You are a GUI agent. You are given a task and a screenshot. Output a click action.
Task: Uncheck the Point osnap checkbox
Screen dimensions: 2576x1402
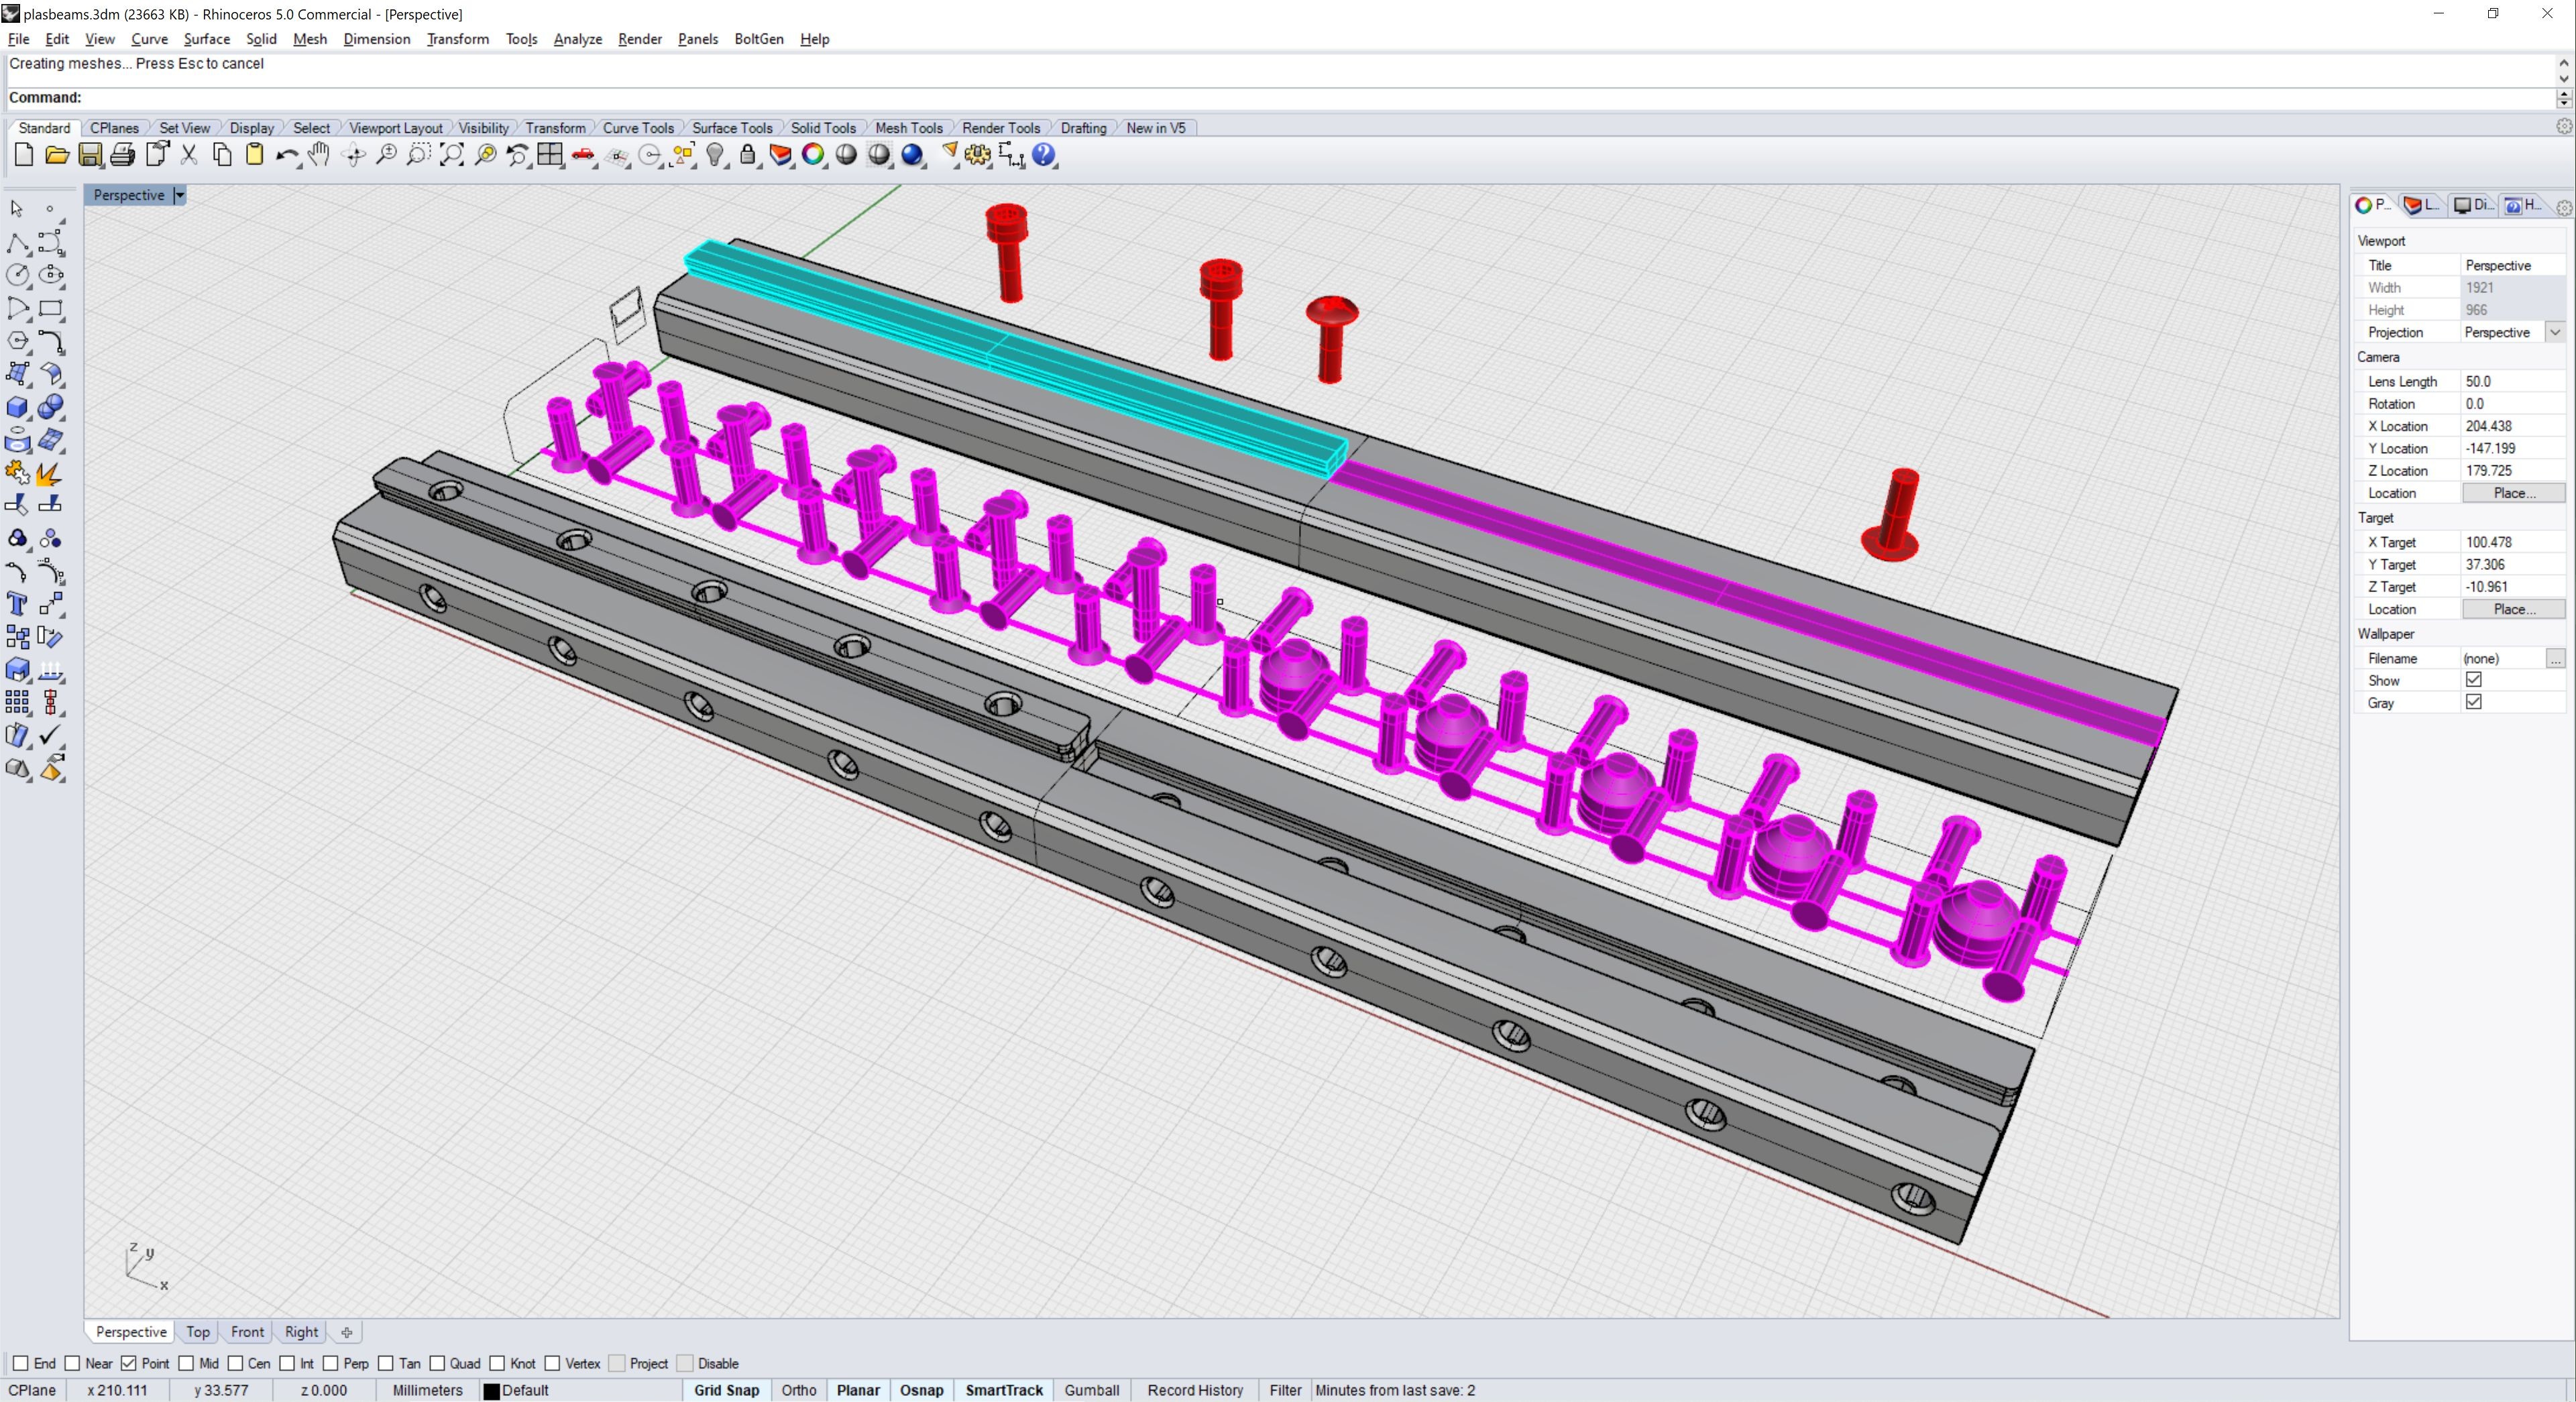pos(129,1363)
